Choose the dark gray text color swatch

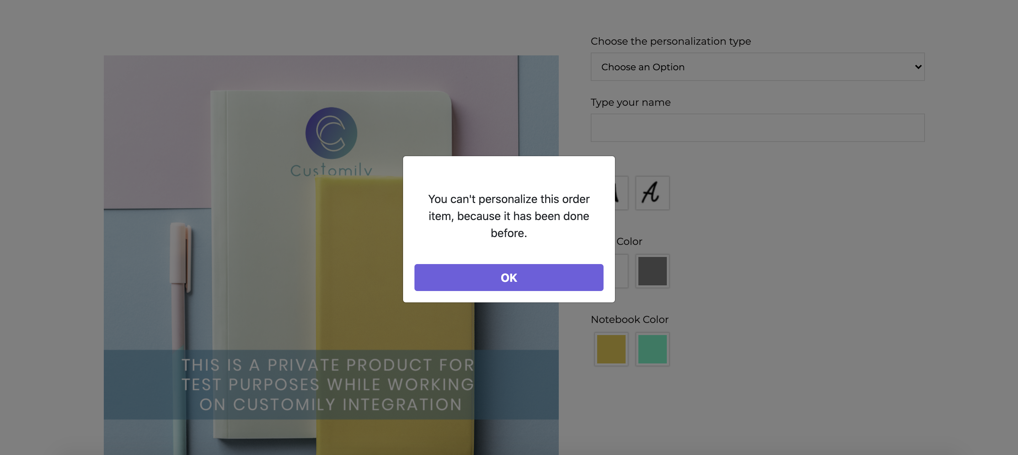(652, 271)
